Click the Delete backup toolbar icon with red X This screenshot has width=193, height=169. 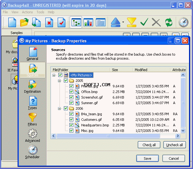pos(49,22)
